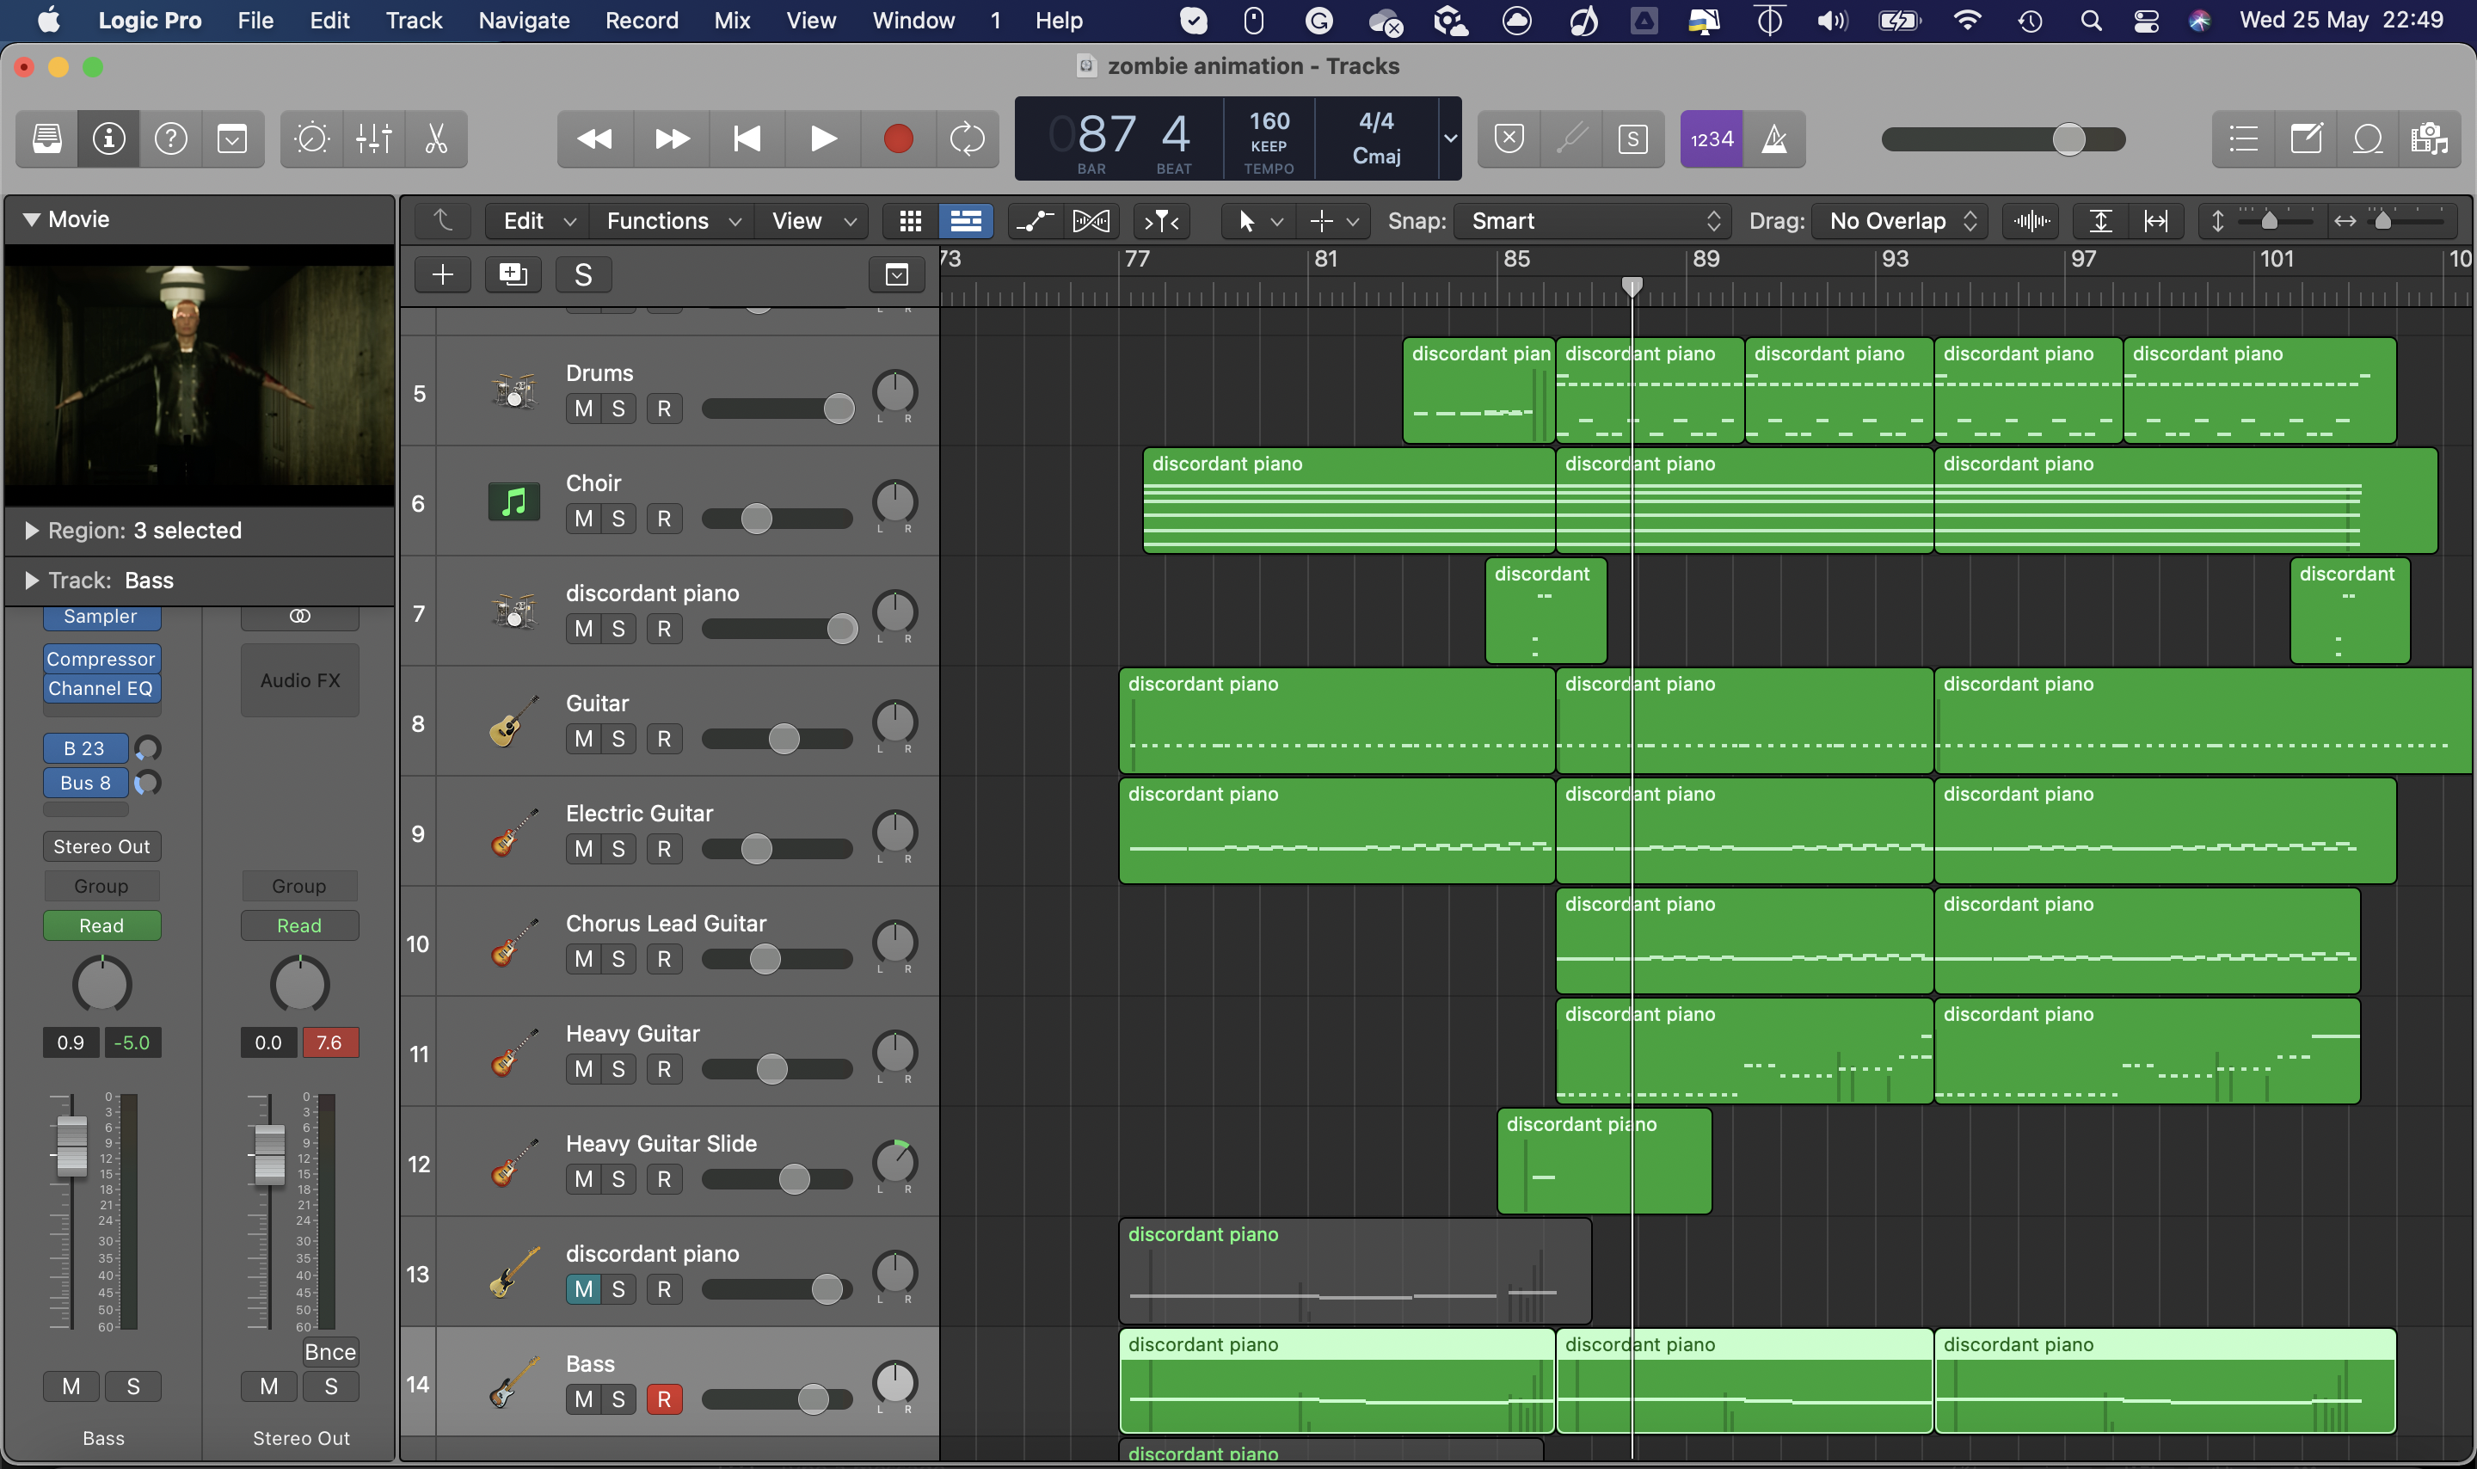
Task: Open the Record menu
Action: pos(642,20)
